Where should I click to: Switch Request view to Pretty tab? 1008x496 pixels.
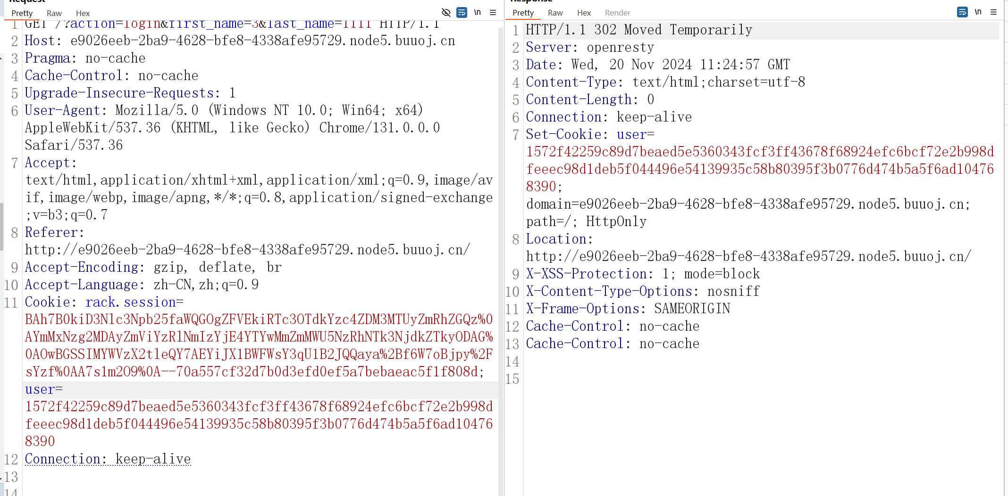click(x=22, y=13)
